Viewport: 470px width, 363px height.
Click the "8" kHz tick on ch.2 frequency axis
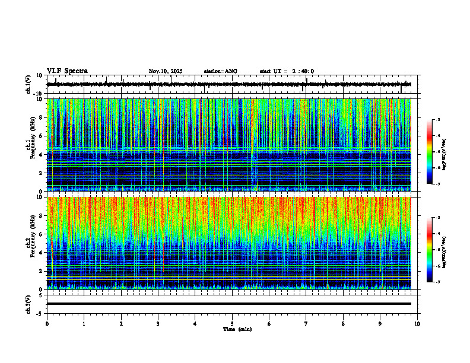click(41, 216)
